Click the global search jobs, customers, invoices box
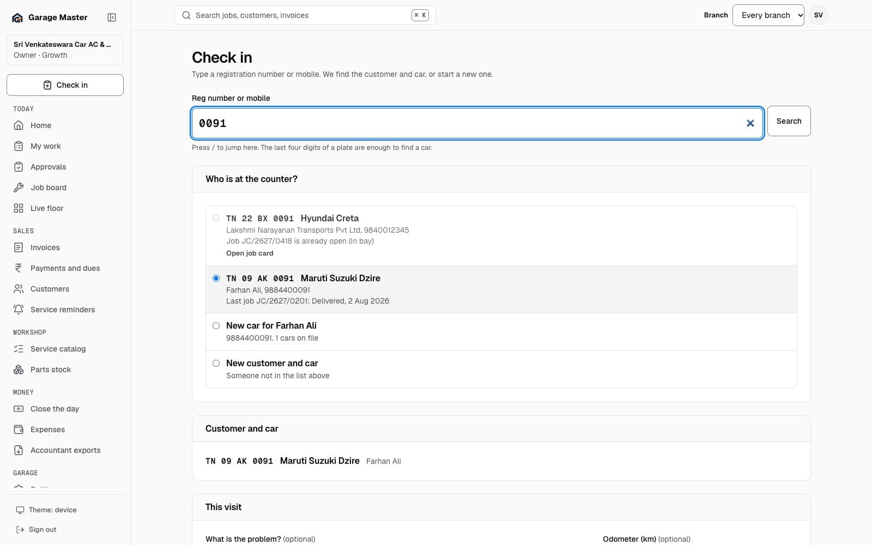The width and height of the screenshot is (872, 545). (305, 15)
